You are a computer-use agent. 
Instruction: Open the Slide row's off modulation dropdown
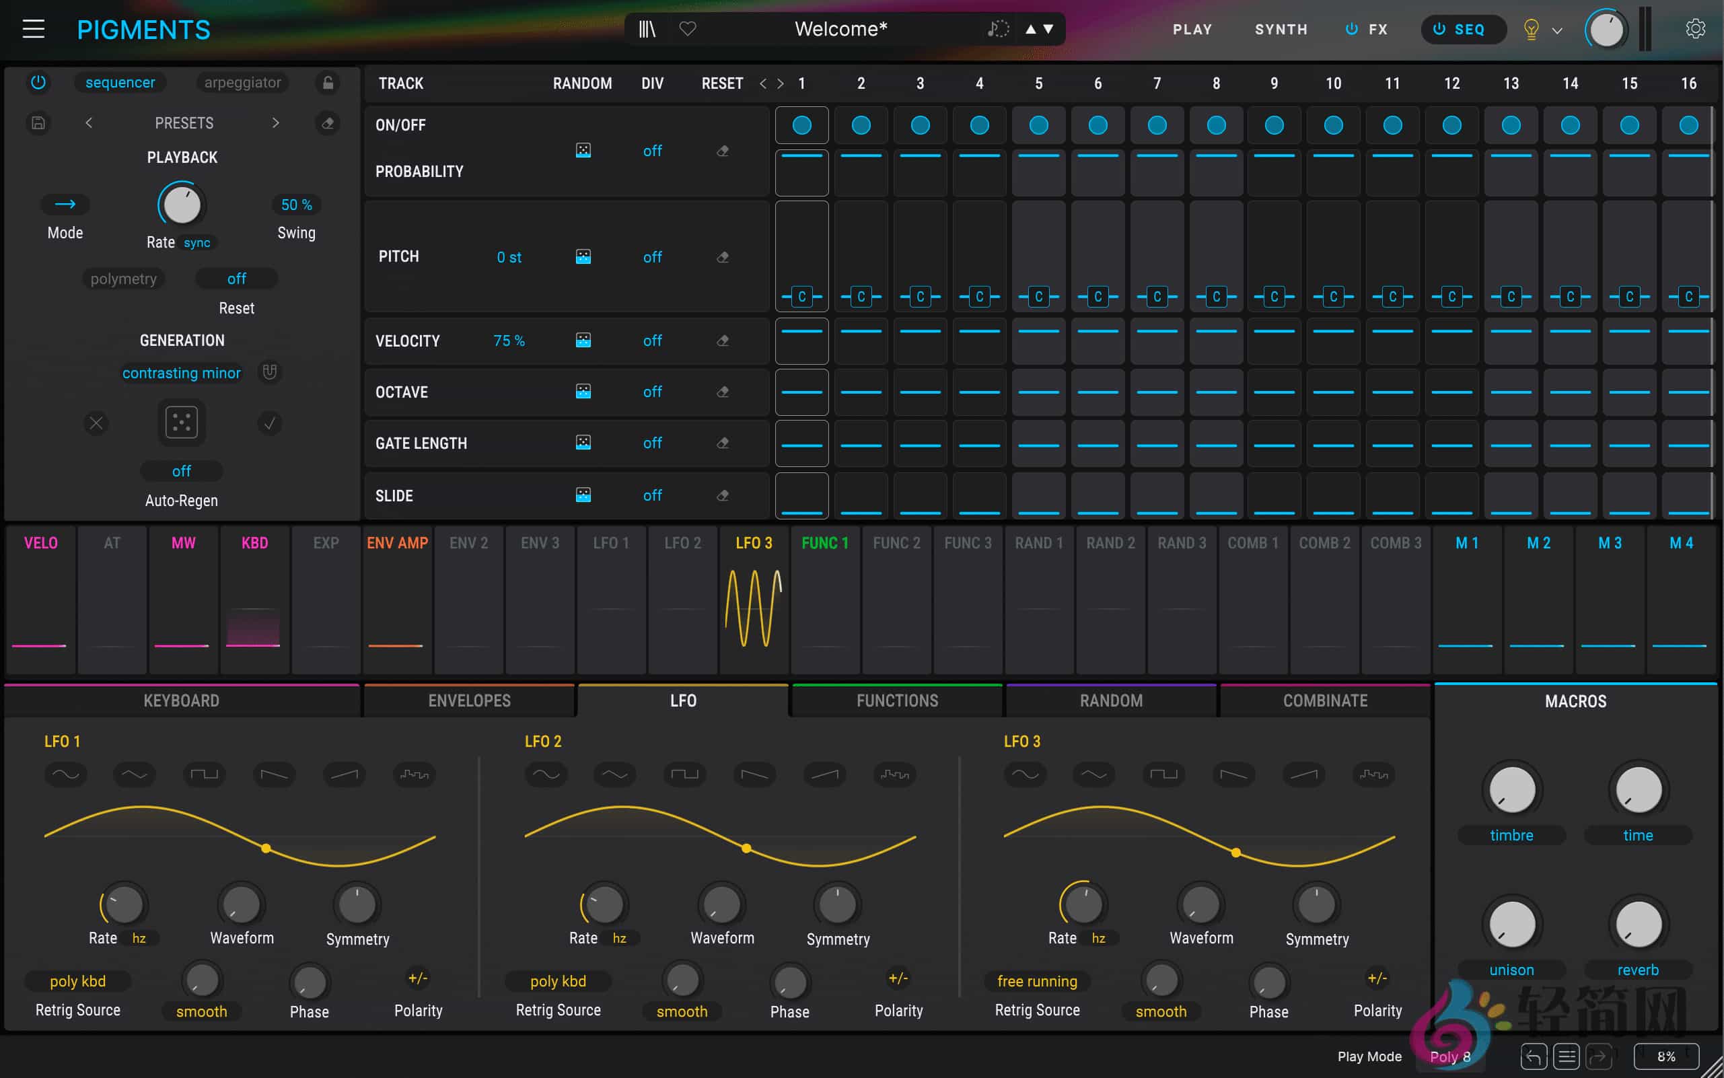click(x=651, y=495)
